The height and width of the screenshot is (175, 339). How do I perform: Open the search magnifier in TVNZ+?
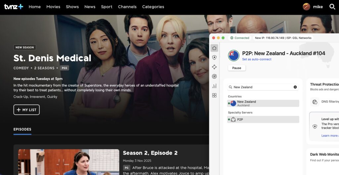coord(332,7)
